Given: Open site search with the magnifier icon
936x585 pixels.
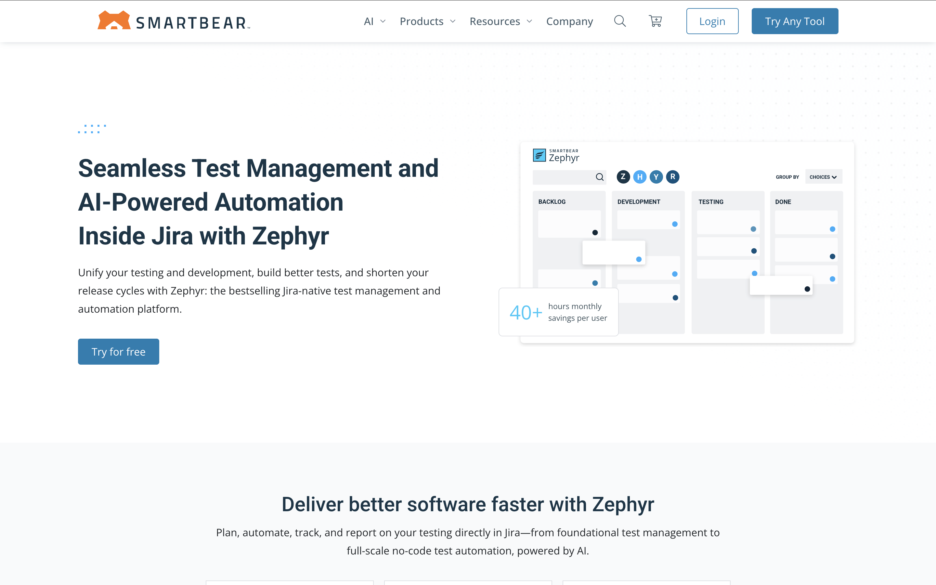Looking at the screenshot, I should coord(620,21).
